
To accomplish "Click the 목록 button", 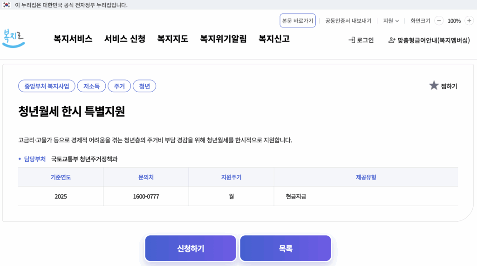I will tap(286, 248).
